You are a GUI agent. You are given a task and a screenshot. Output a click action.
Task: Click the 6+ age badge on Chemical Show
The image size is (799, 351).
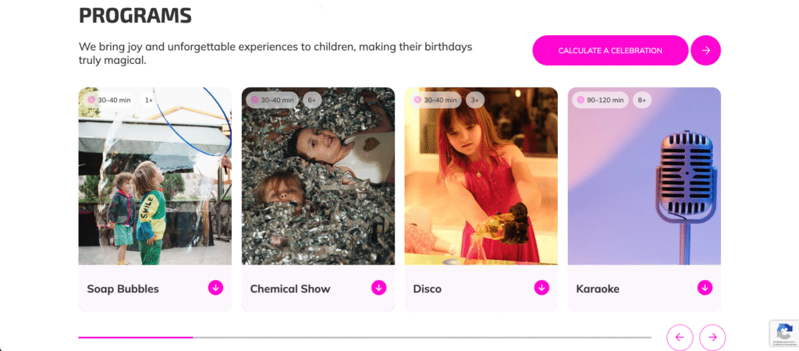point(312,100)
